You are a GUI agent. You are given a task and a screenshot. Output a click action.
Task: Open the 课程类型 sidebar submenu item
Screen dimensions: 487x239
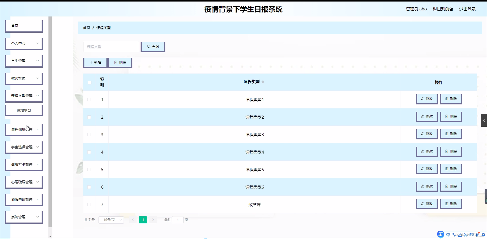tap(24, 111)
